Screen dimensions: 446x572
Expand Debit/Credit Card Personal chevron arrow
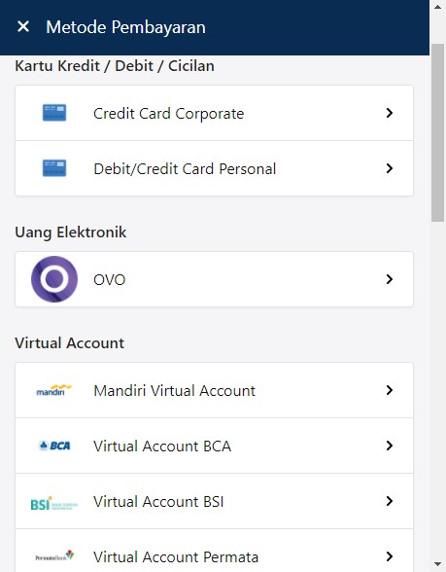click(389, 168)
